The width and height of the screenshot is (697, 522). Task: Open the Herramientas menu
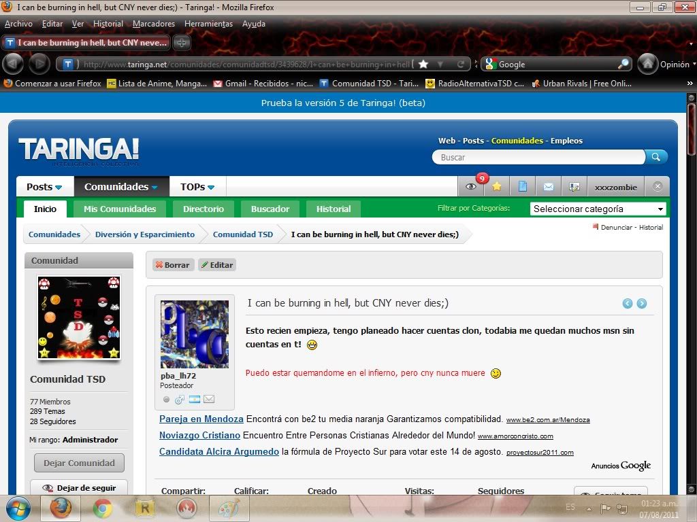coord(208,24)
